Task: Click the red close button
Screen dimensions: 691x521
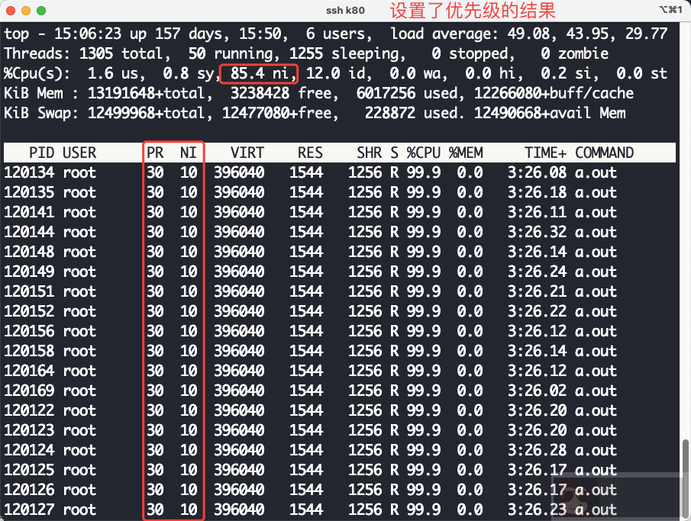Action: click(x=12, y=11)
